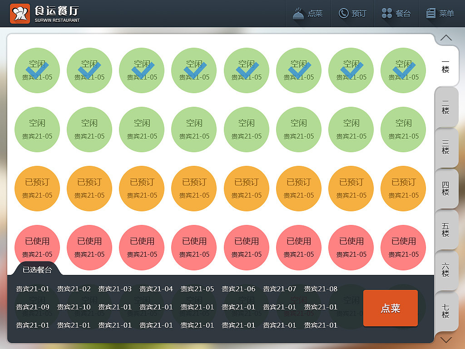Switch to the 五楼 floor tab
The height and width of the screenshot is (349, 465).
pyautogui.click(x=446, y=229)
